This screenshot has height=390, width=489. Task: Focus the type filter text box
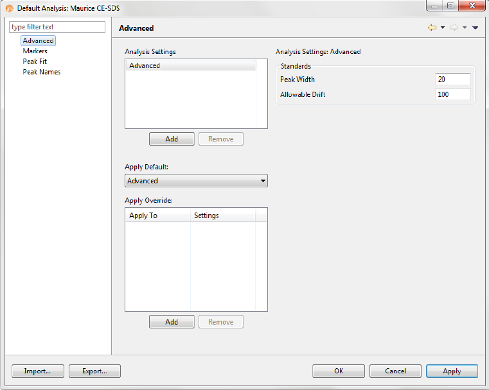pos(57,27)
